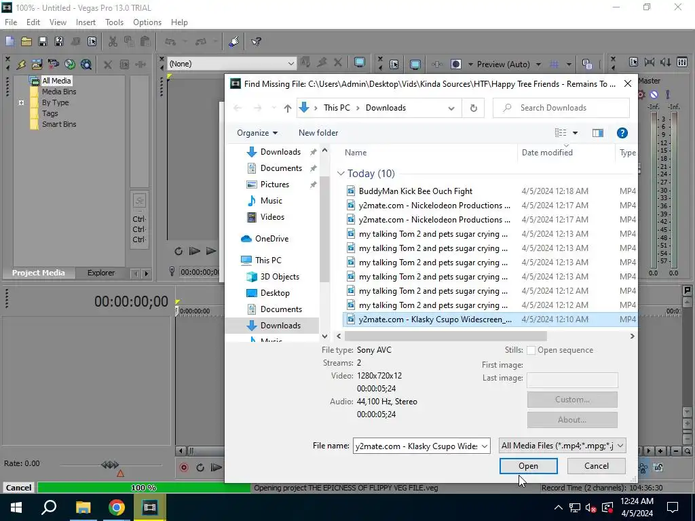Click the This PC breadcrumb in address bar

tap(337, 108)
